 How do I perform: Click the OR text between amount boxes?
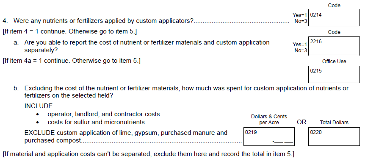point(301,122)
